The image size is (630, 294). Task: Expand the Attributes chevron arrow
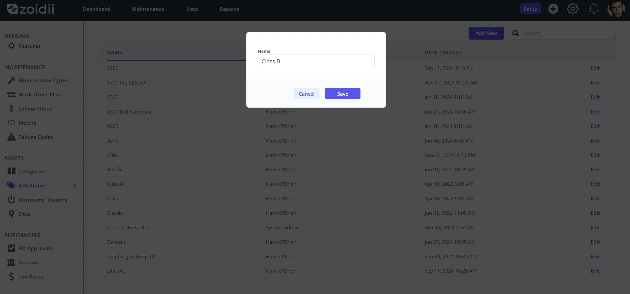[75, 185]
